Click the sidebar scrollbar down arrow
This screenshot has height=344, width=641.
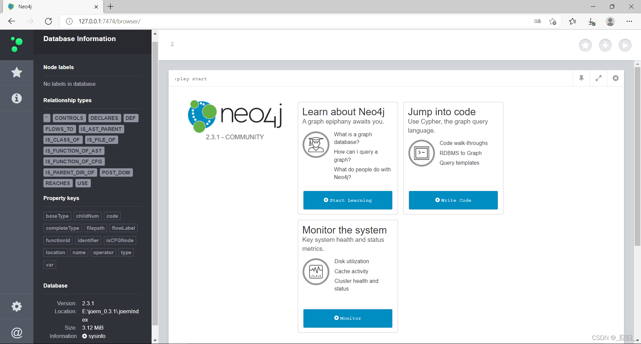pyautogui.click(x=155, y=340)
